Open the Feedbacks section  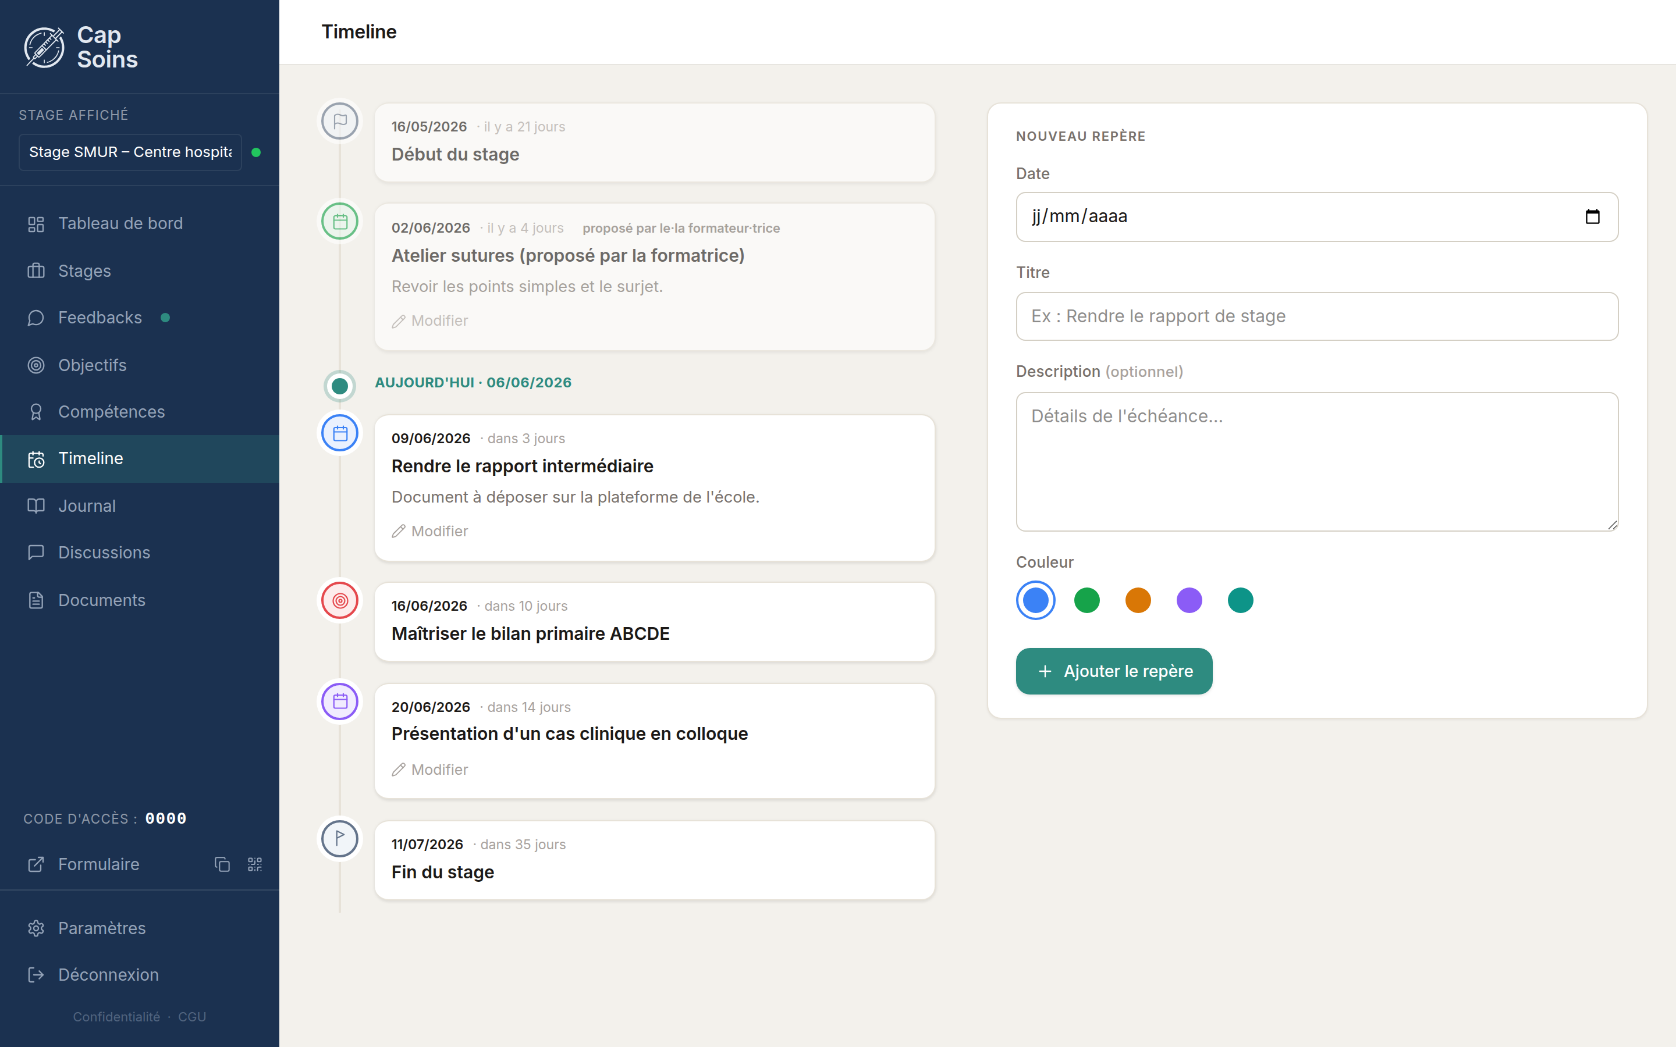(x=140, y=318)
